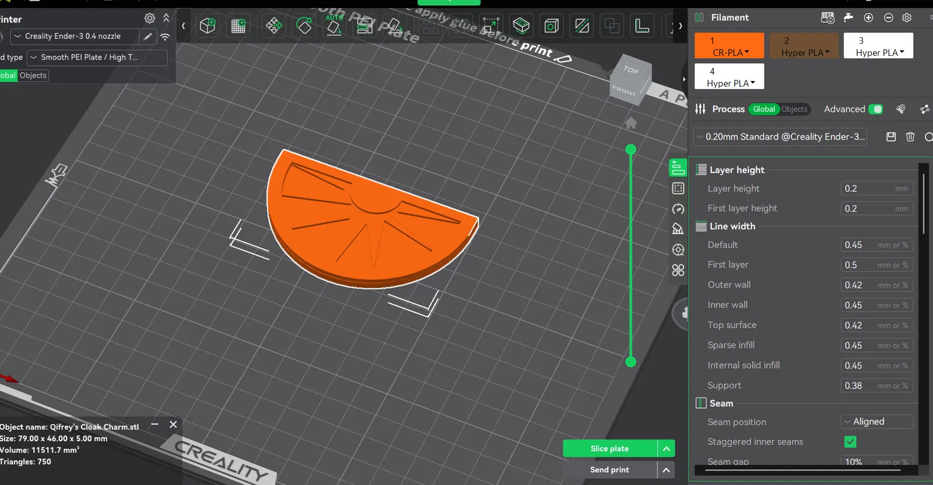Click the icon right of Advanced switch
This screenshot has width=933, height=485.
(901, 109)
